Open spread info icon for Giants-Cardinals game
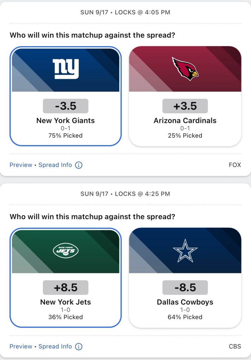This screenshot has width=251, height=360. (79, 165)
